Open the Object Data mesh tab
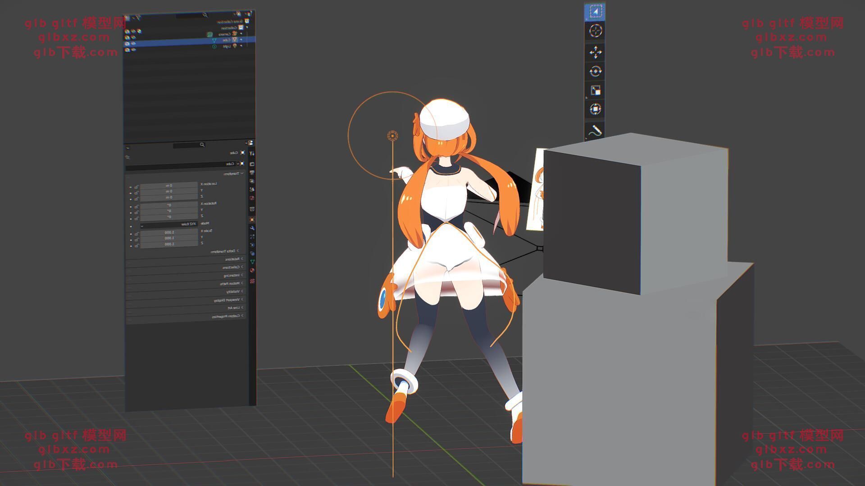The height and width of the screenshot is (486, 865). point(252,261)
